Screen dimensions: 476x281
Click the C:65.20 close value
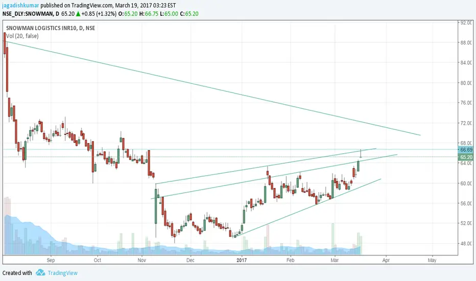189,14
